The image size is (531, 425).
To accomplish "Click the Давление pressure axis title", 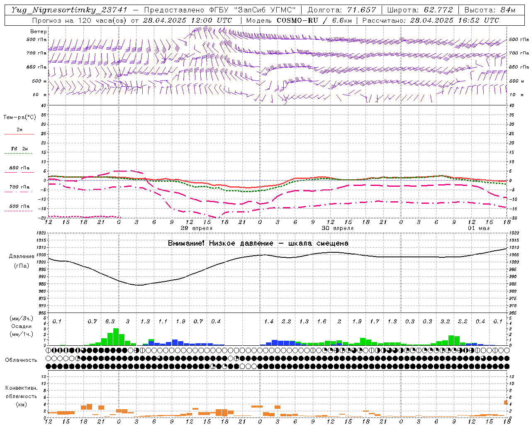I will pyautogui.click(x=22, y=256).
